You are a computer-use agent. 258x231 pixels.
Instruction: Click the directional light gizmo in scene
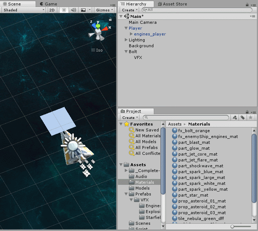tap(73, 145)
